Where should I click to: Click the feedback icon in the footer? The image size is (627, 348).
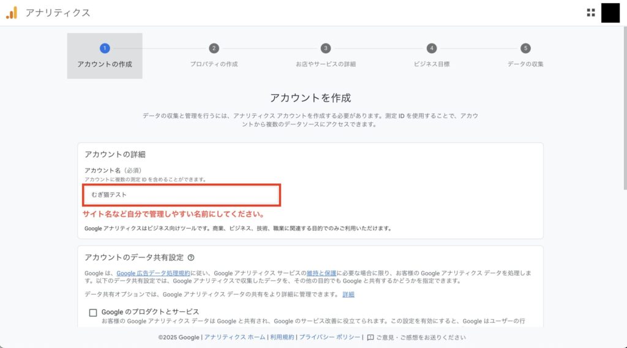pos(370,338)
